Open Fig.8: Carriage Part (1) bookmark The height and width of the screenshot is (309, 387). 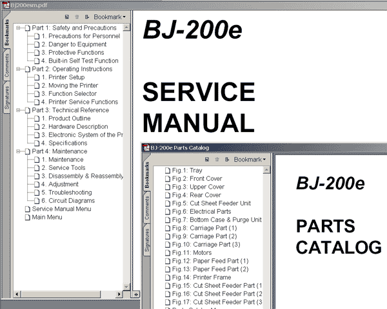click(204, 228)
